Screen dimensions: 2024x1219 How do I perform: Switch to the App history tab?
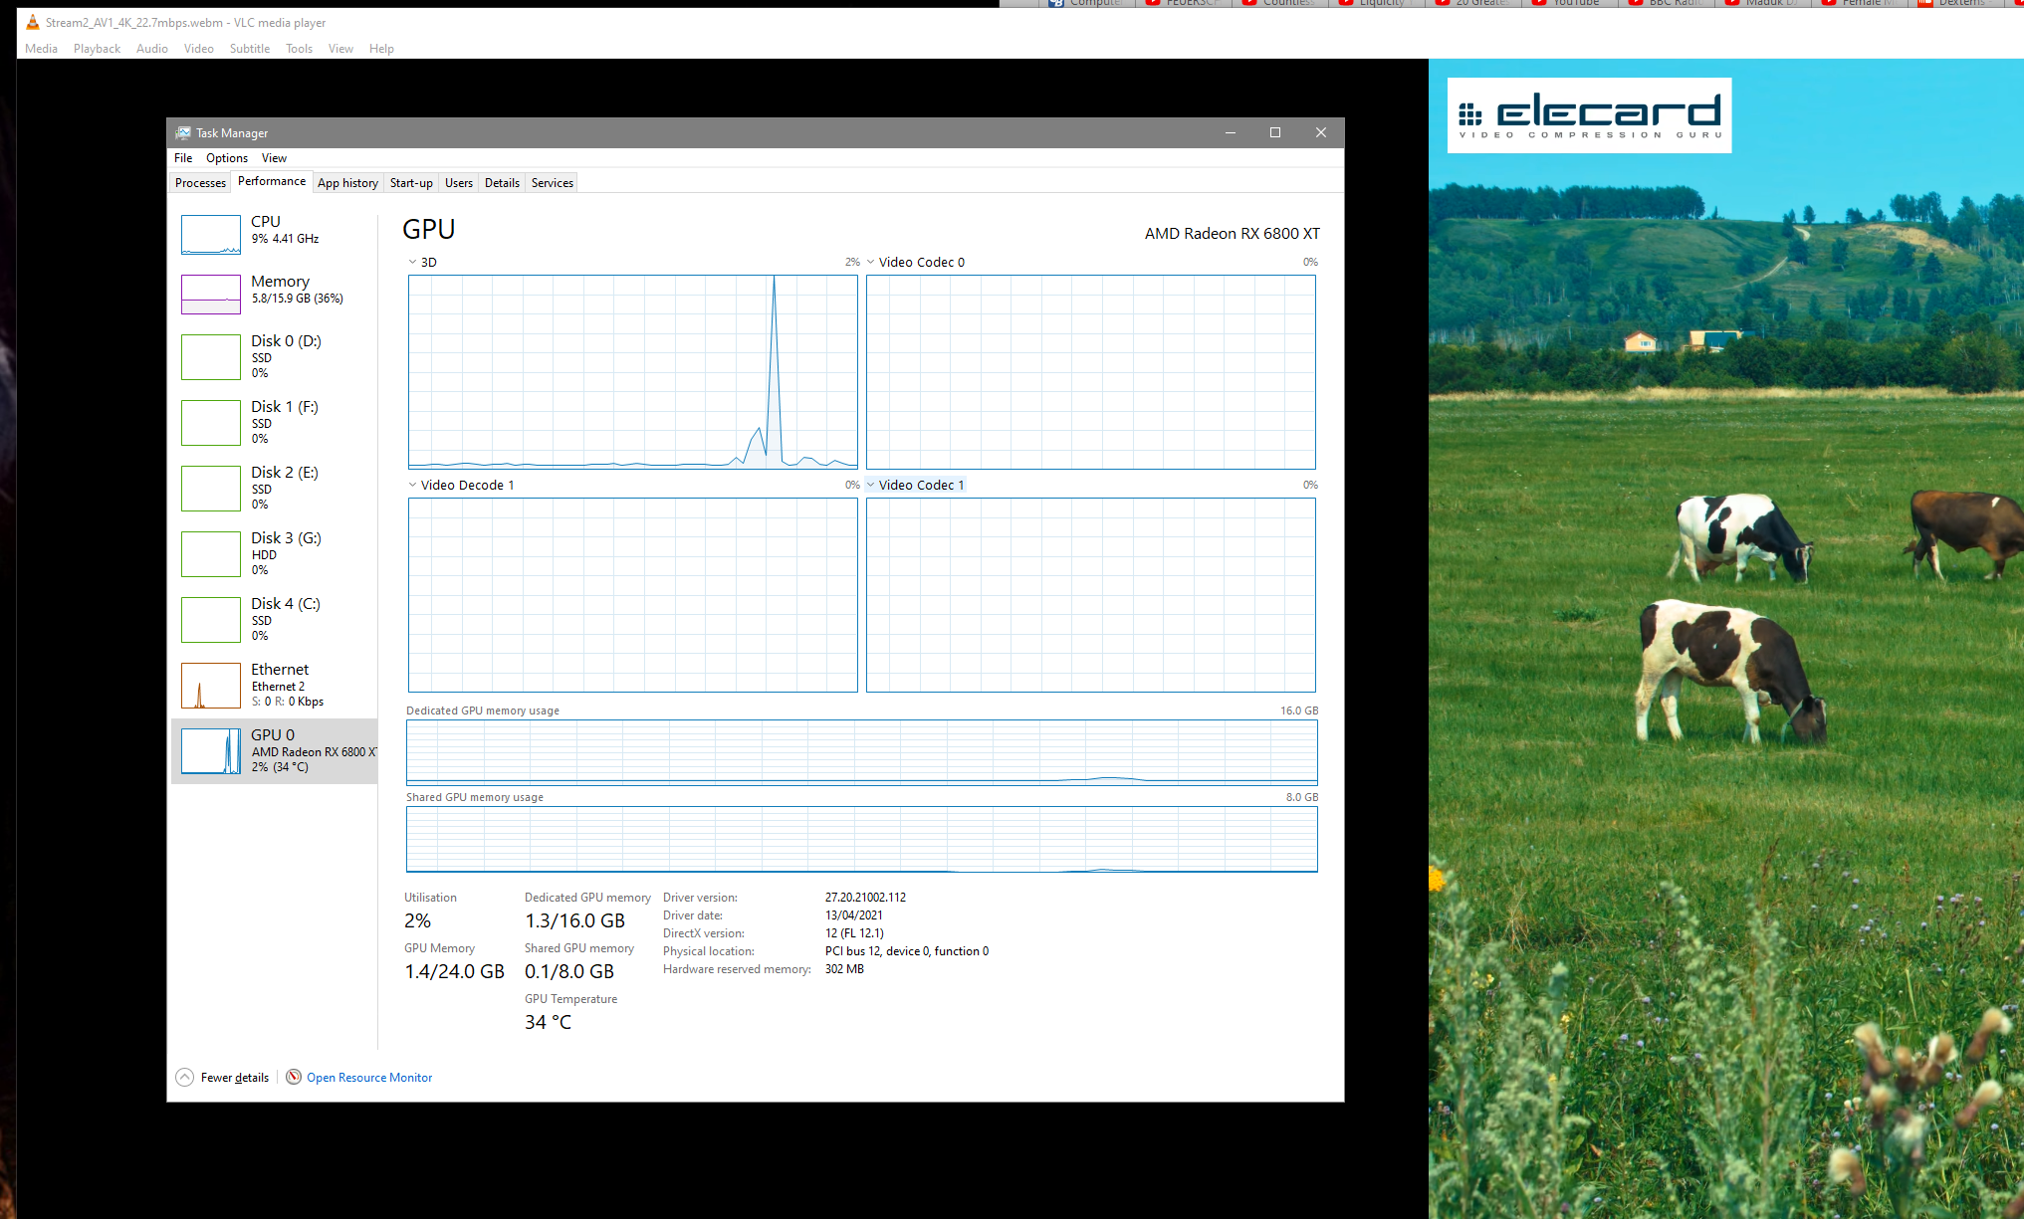347,183
